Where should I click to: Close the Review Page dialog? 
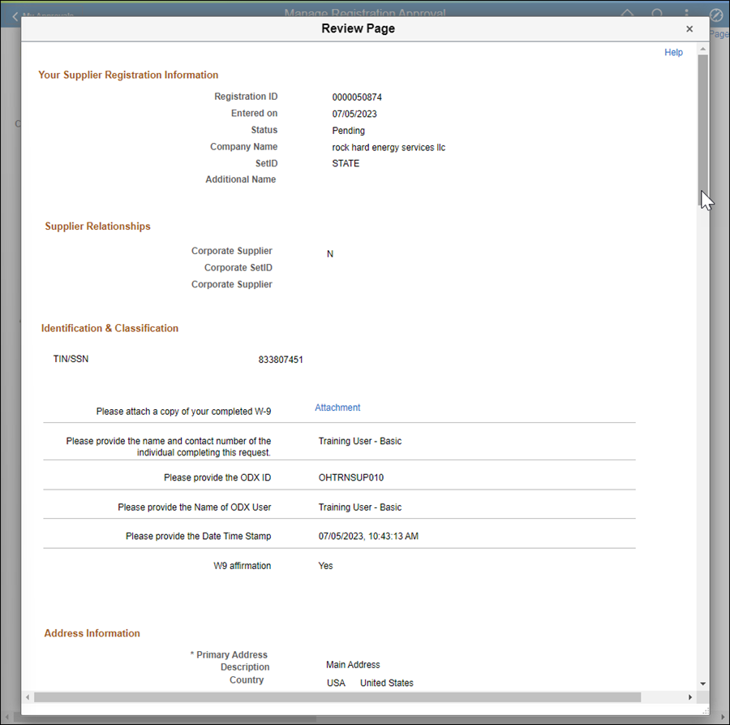coord(689,29)
